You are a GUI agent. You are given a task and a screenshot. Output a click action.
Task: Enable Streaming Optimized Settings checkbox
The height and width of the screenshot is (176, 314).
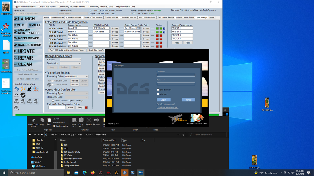53,101
